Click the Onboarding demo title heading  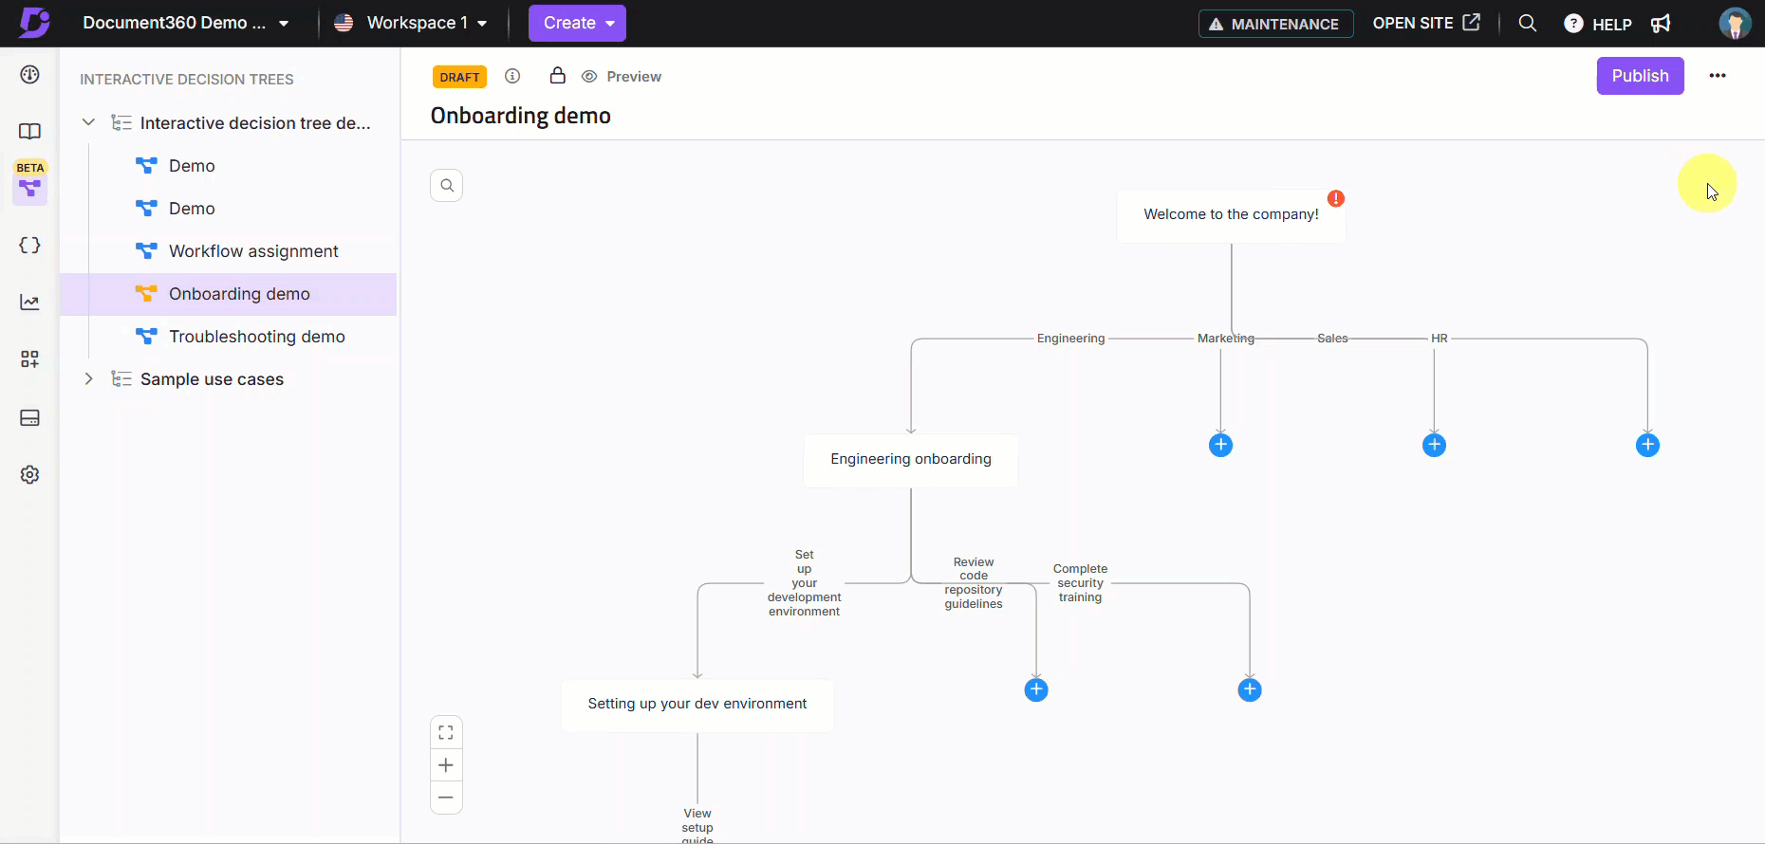(521, 116)
